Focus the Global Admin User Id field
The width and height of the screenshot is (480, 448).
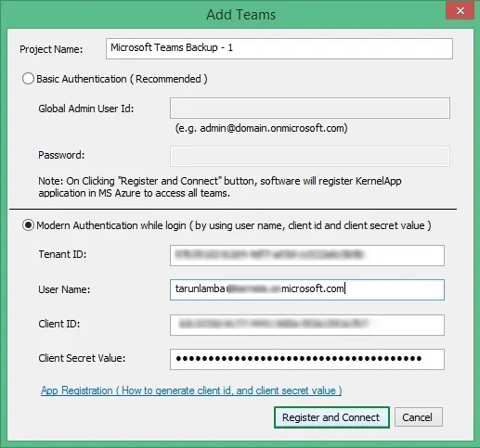[310, 109]
